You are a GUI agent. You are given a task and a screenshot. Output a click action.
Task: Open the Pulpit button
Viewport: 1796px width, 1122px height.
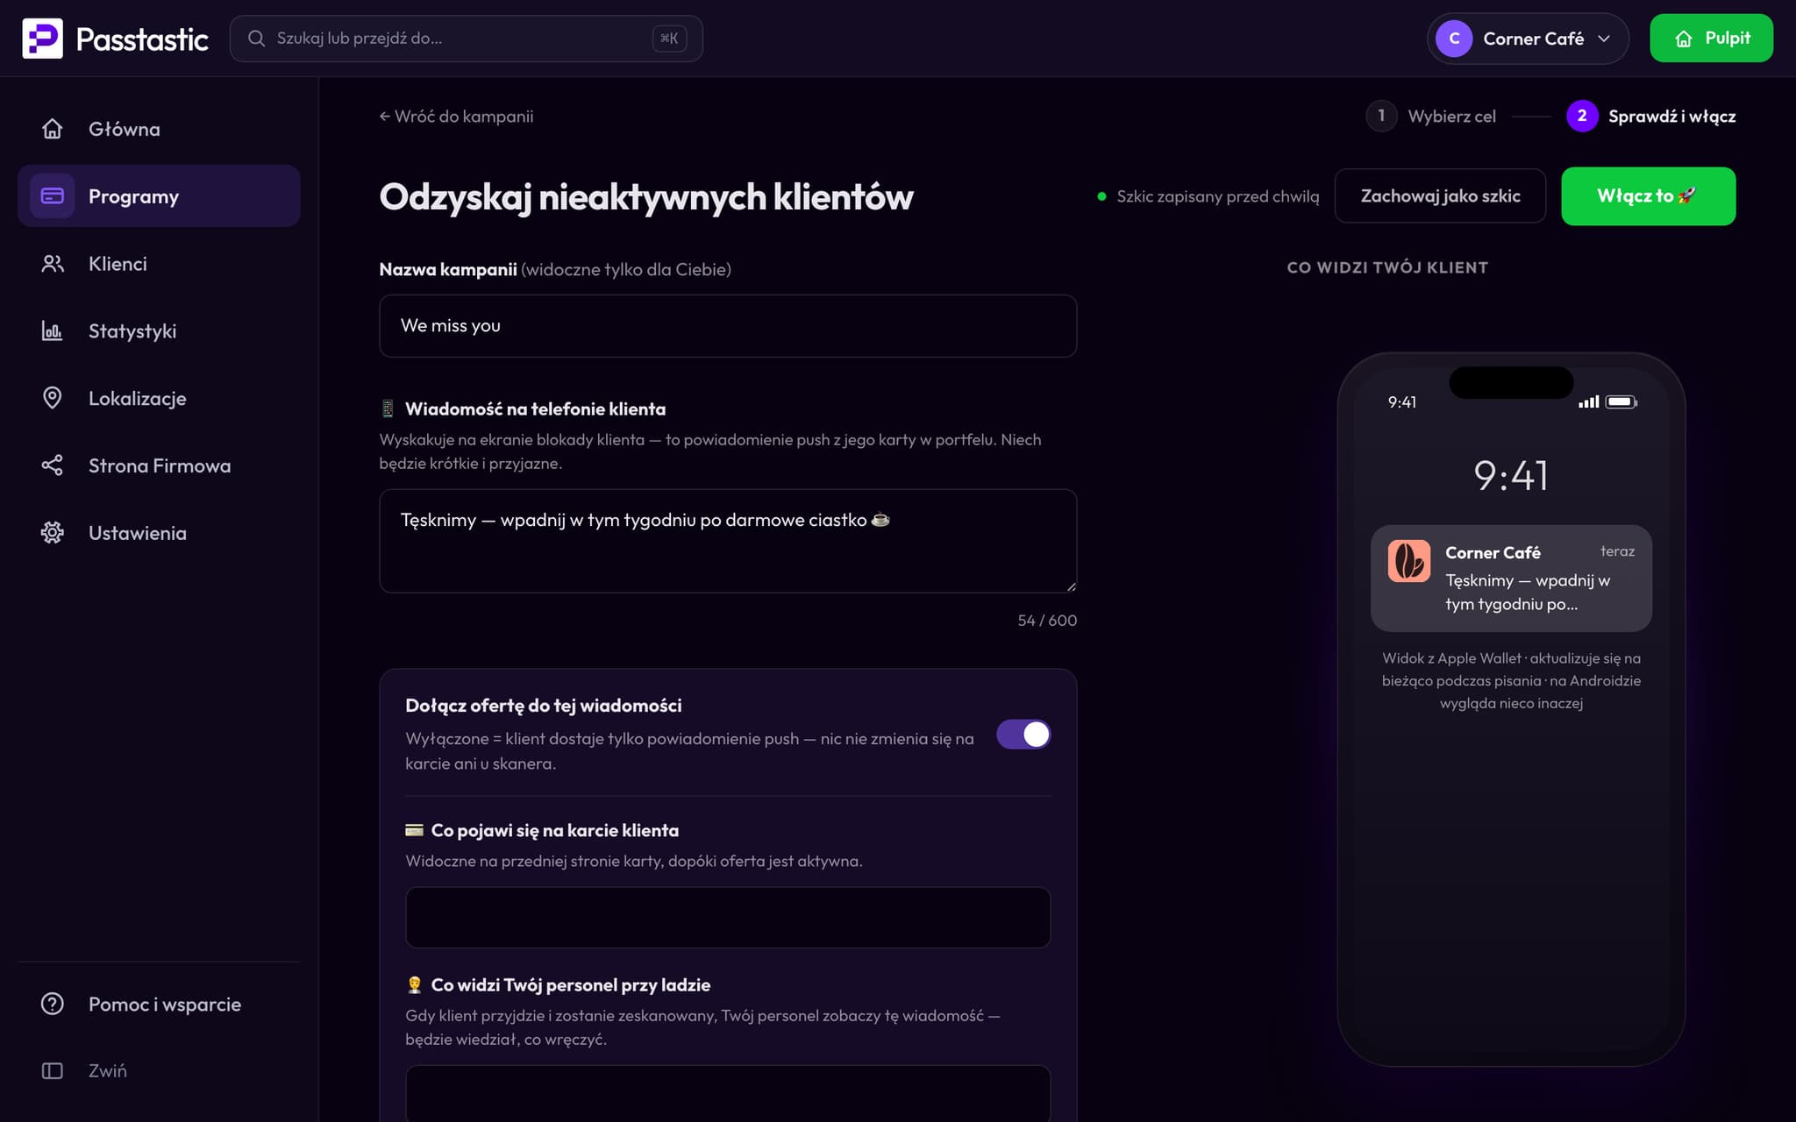pos(1711,39)
